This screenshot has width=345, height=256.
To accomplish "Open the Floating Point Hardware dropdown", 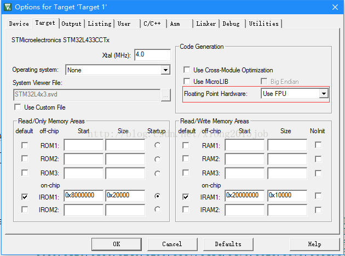I will [x=324, y=94].
